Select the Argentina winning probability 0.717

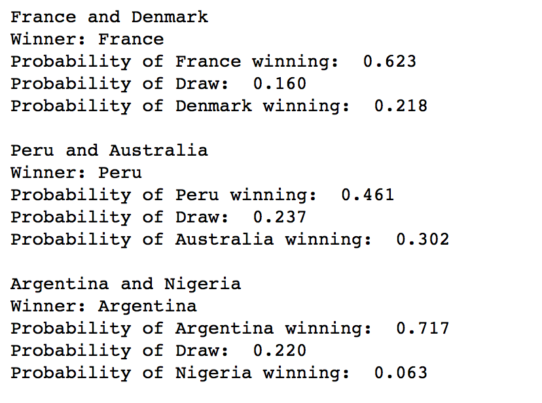coord(422,328)
